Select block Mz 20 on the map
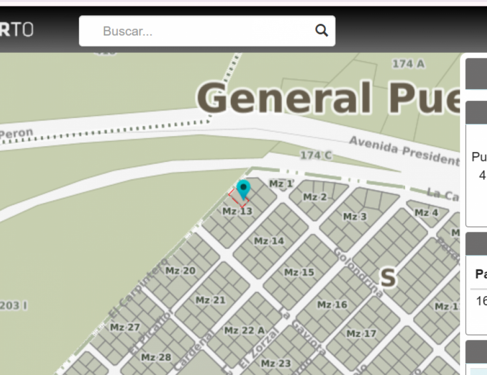 (180, 271)
